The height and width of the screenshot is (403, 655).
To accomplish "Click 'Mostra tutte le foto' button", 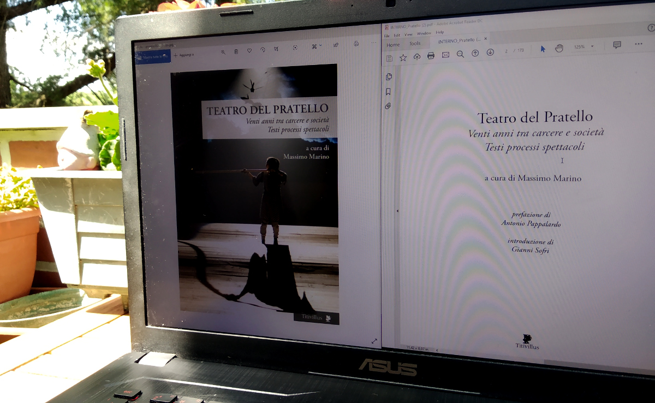I will 153,56.
